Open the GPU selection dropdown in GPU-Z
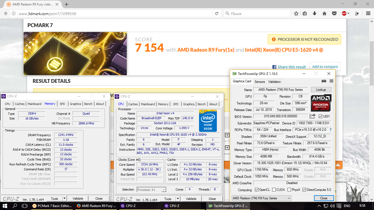 coord(261,198)
